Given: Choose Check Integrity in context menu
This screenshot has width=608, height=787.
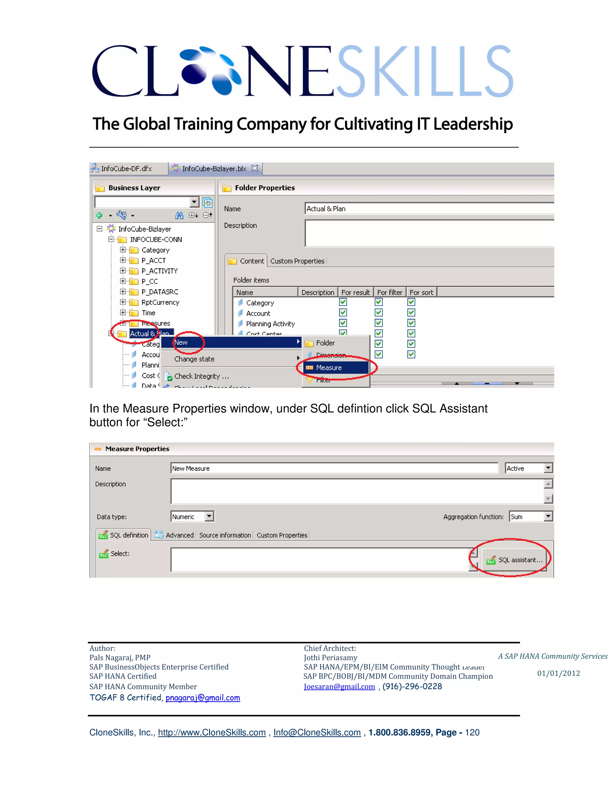Looking at the screenshot, I should [x=201, y=376].
